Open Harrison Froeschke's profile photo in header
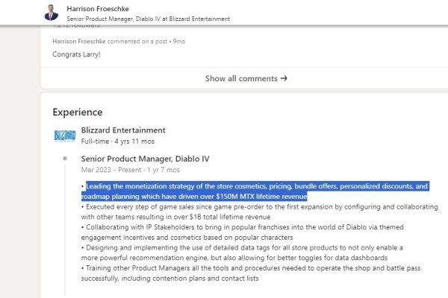 click(52, 13)
